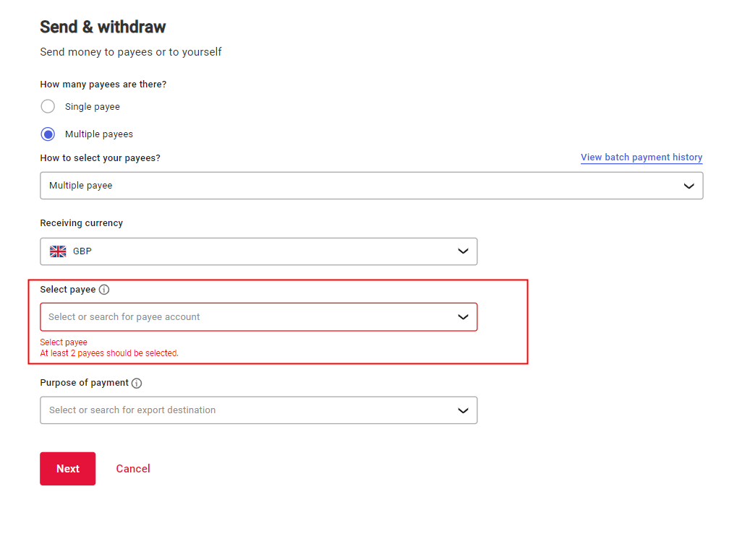Select the Single payee radio button
Screen dimensions: 750x536
[x=48, y=107]
